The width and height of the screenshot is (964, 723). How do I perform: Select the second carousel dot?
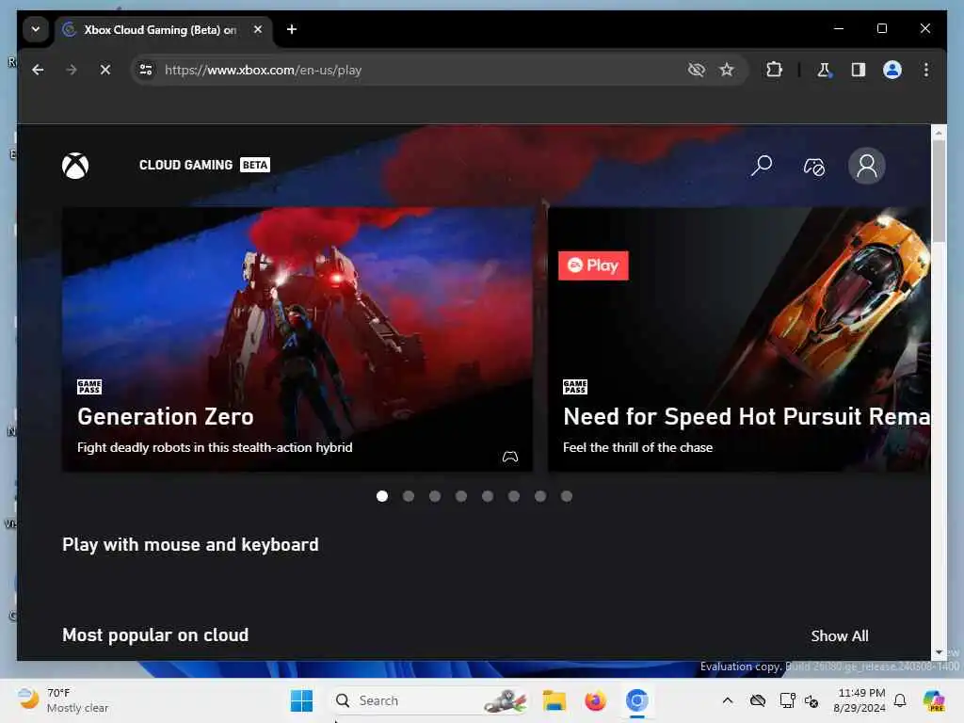click(409, 496)
